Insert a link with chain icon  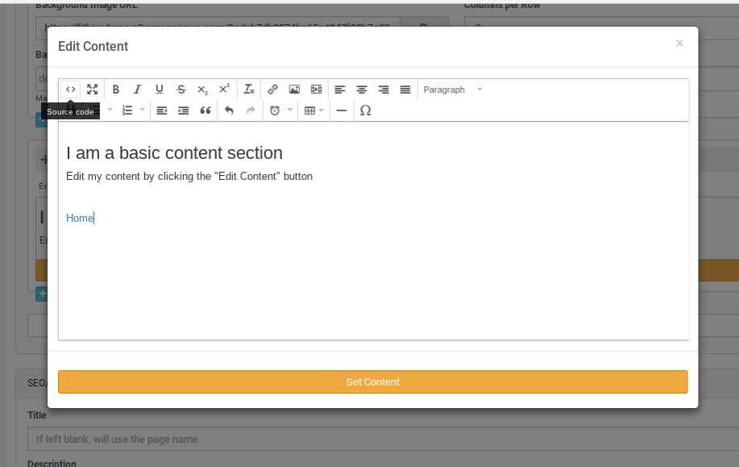272,90
